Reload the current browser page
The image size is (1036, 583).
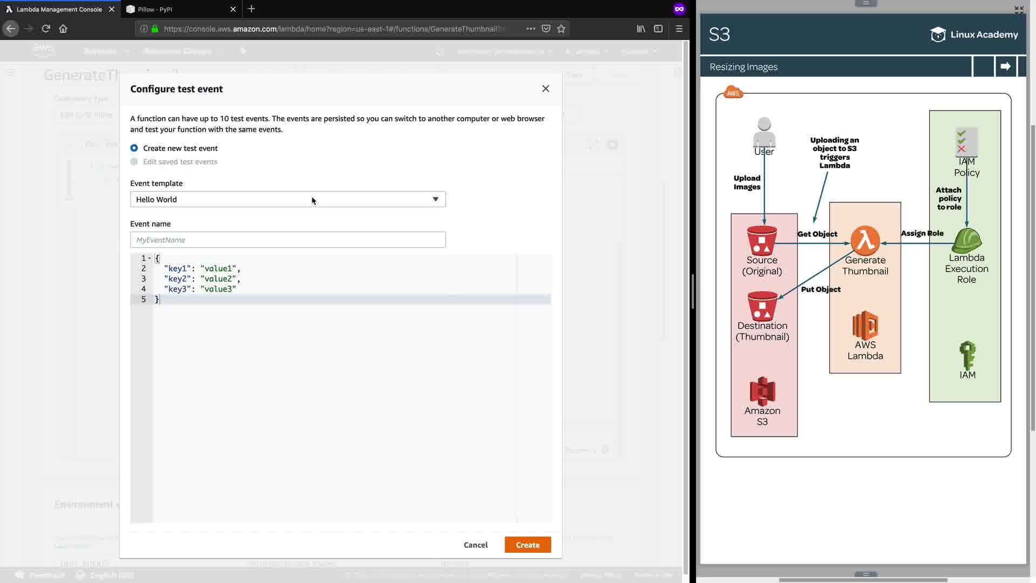coord(46,29)
